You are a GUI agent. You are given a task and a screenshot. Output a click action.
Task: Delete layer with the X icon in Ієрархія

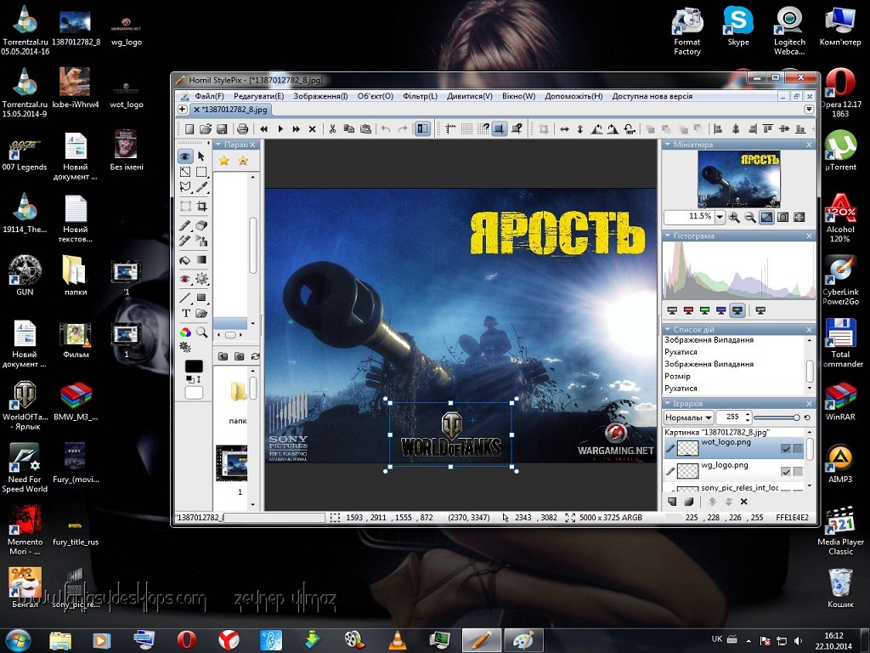(743, 503)
